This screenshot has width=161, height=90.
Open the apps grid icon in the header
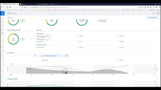pos(153,13)
